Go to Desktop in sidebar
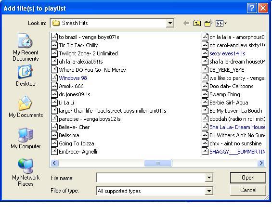272x207 pixels. coord(26,76)
